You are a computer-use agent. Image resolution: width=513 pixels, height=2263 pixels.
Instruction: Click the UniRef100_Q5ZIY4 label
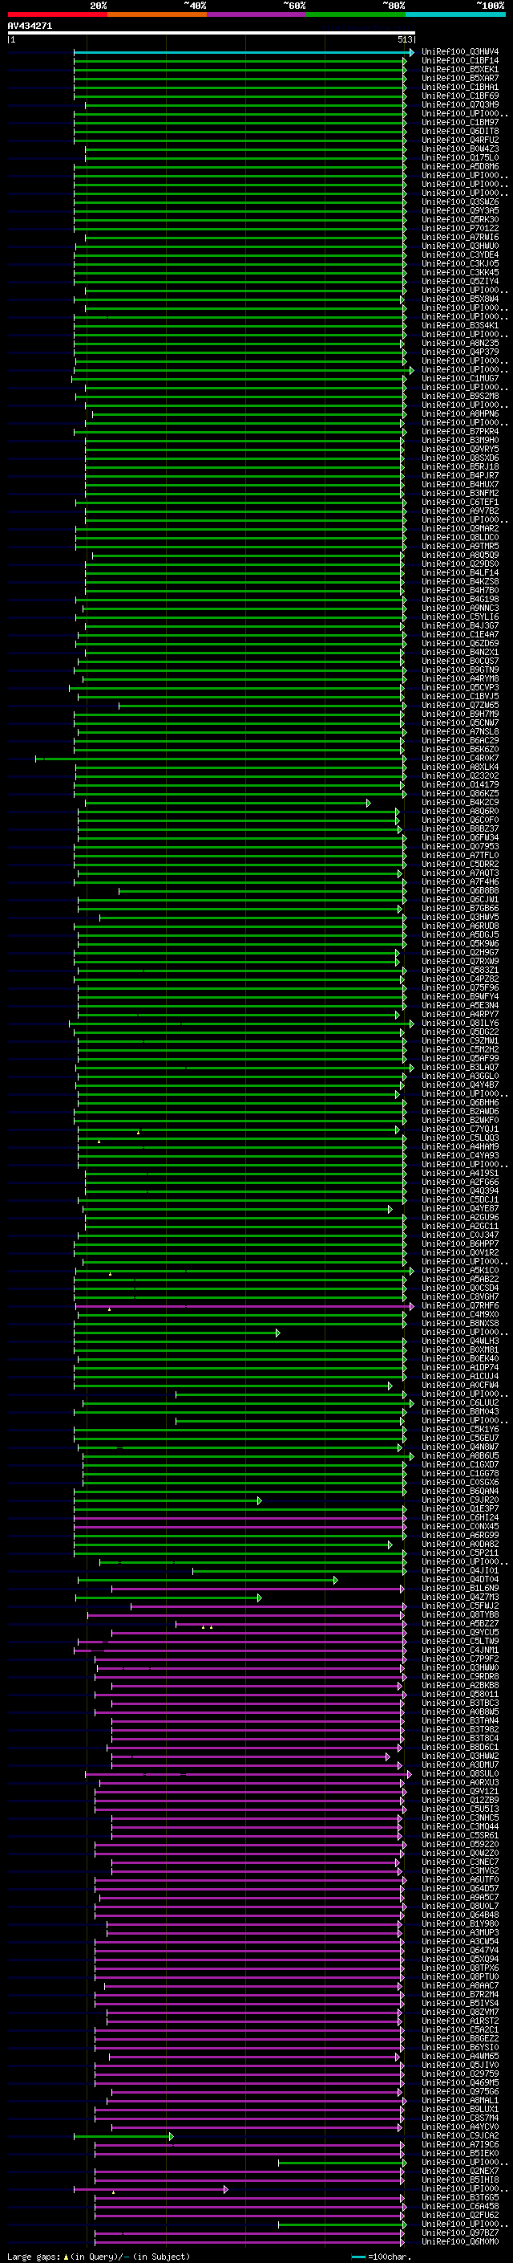(460, 281)
